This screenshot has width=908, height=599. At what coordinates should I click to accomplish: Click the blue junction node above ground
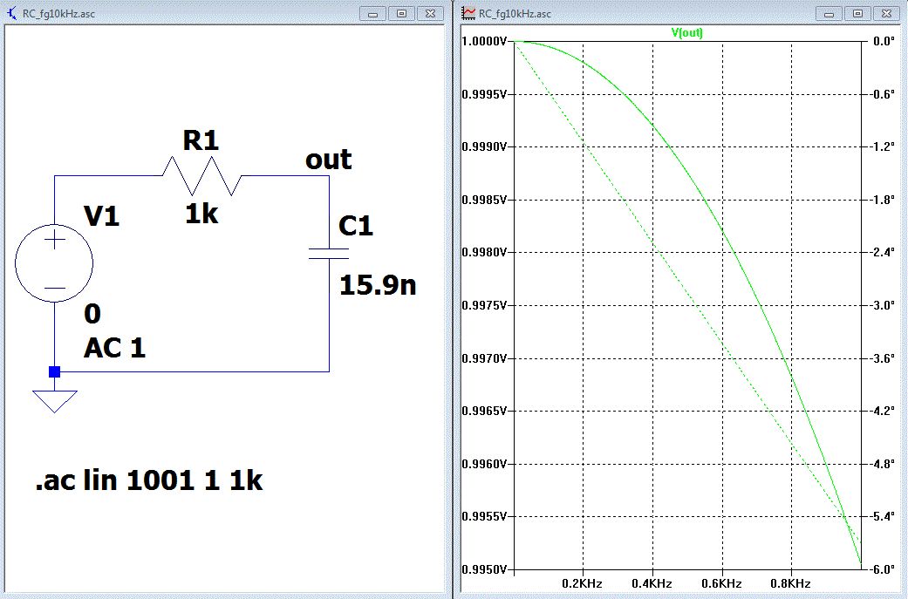point(54,371)
